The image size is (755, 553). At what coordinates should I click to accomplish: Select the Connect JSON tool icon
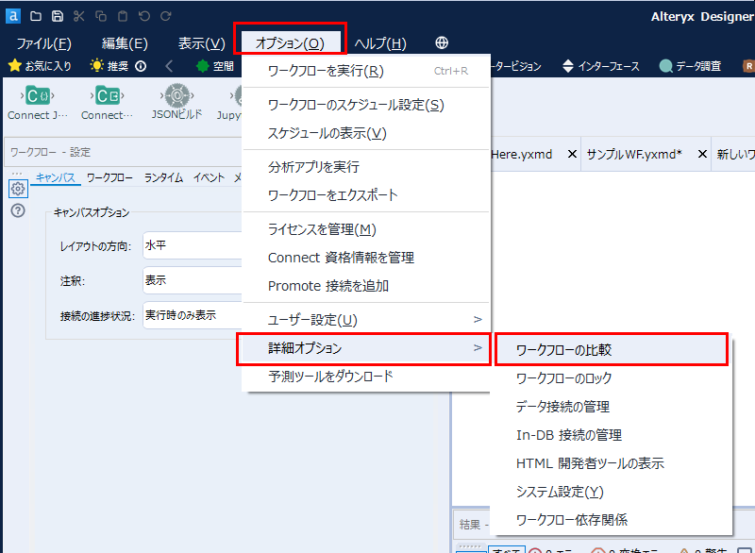tap(38, 96)
